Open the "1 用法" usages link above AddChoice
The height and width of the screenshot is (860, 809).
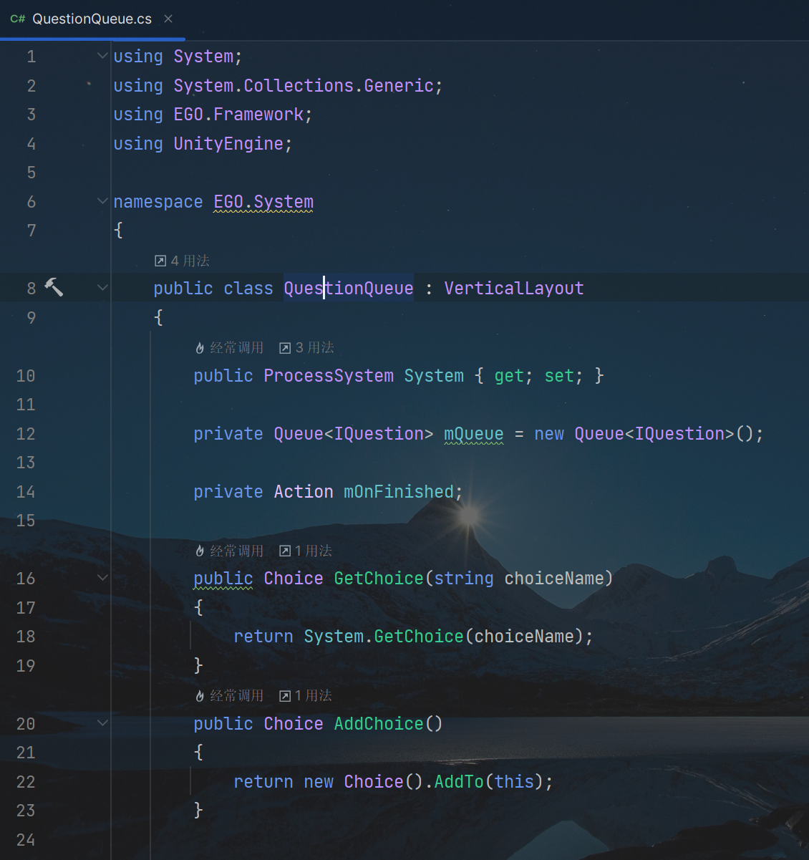point(313,696)
